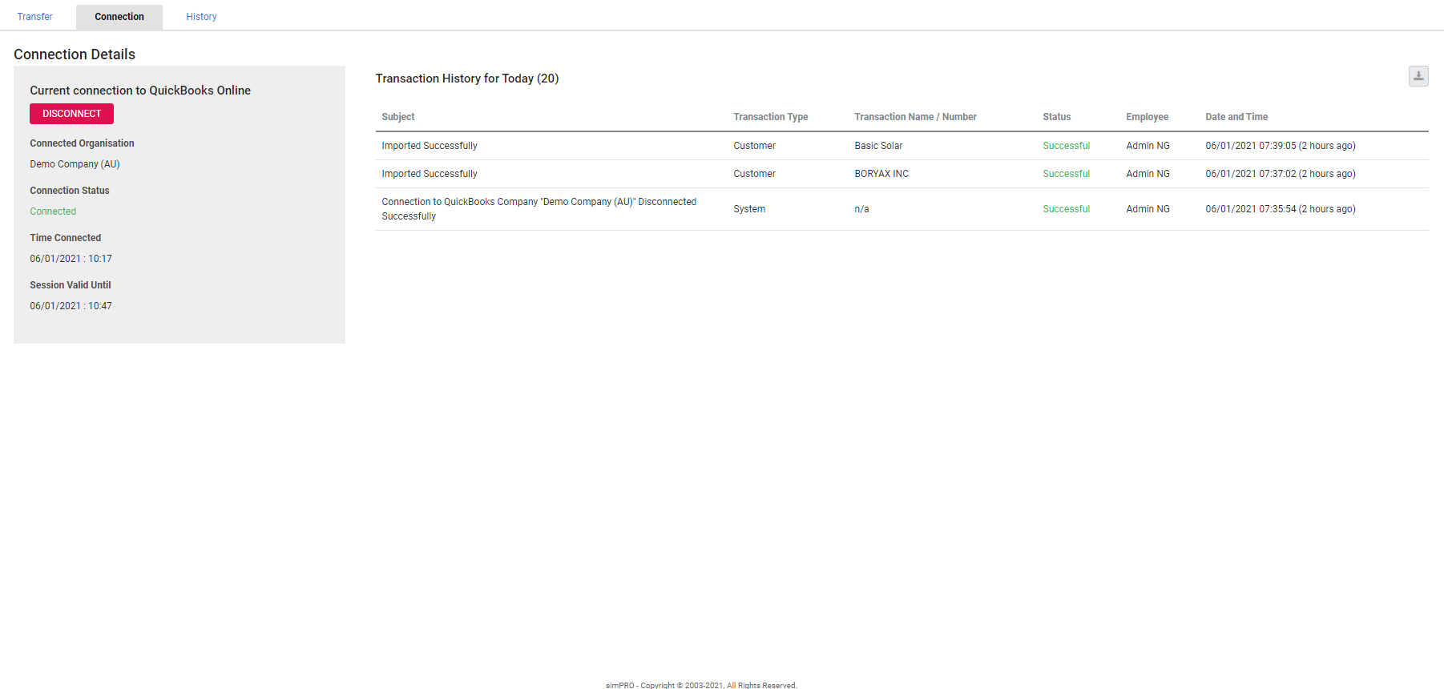Viewport: 1444px width, 689px height.
Task: Select the Basic Solar transaction name
Action: point(878,146)
